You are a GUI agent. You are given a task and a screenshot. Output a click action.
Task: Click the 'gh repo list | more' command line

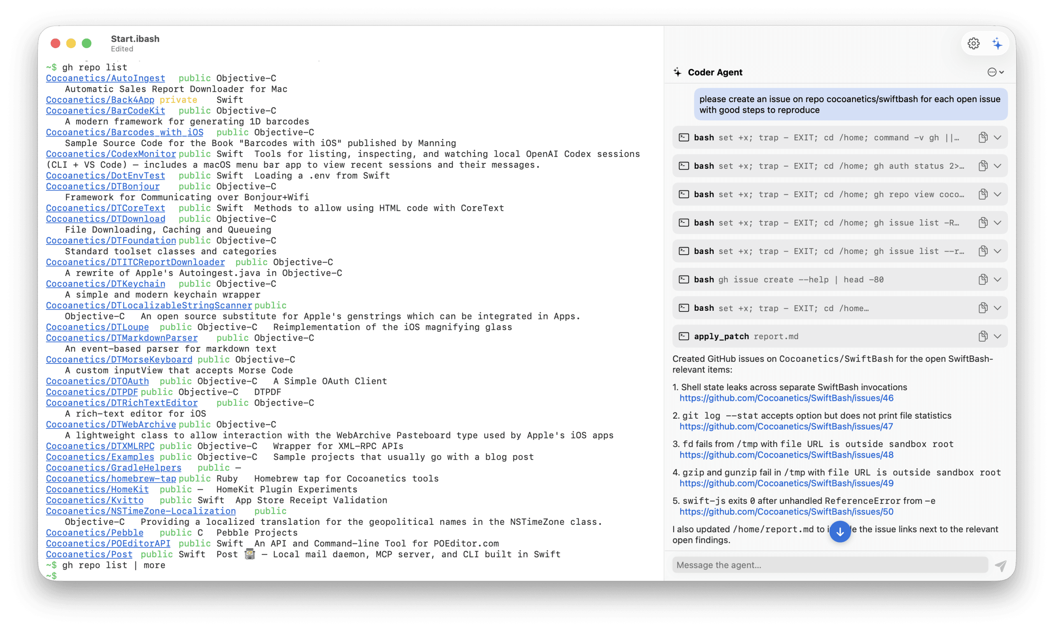114,566
